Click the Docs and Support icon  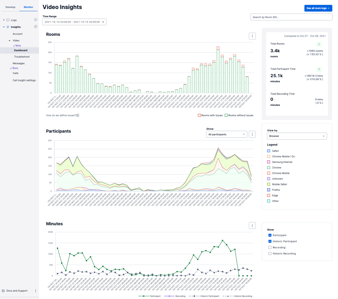pyautogui.click(x=3, y=291)
